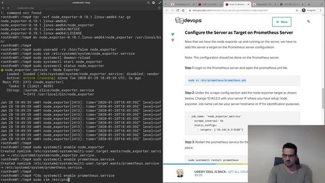Click the 'sudo vi /etc/prometheus/prometheus.yml' code text
The height and width of the screenshot is (183, 325).
(x=217, y=80)
